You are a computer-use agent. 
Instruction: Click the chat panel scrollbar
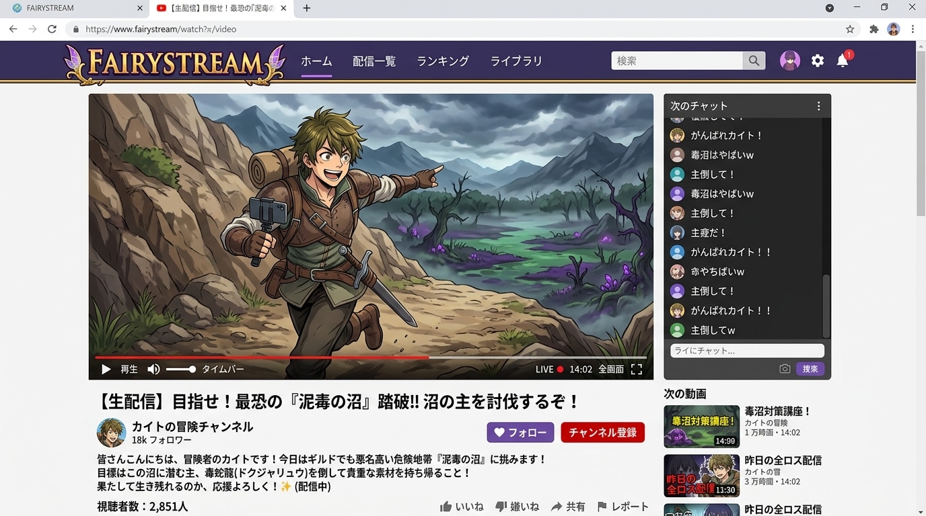826,306
